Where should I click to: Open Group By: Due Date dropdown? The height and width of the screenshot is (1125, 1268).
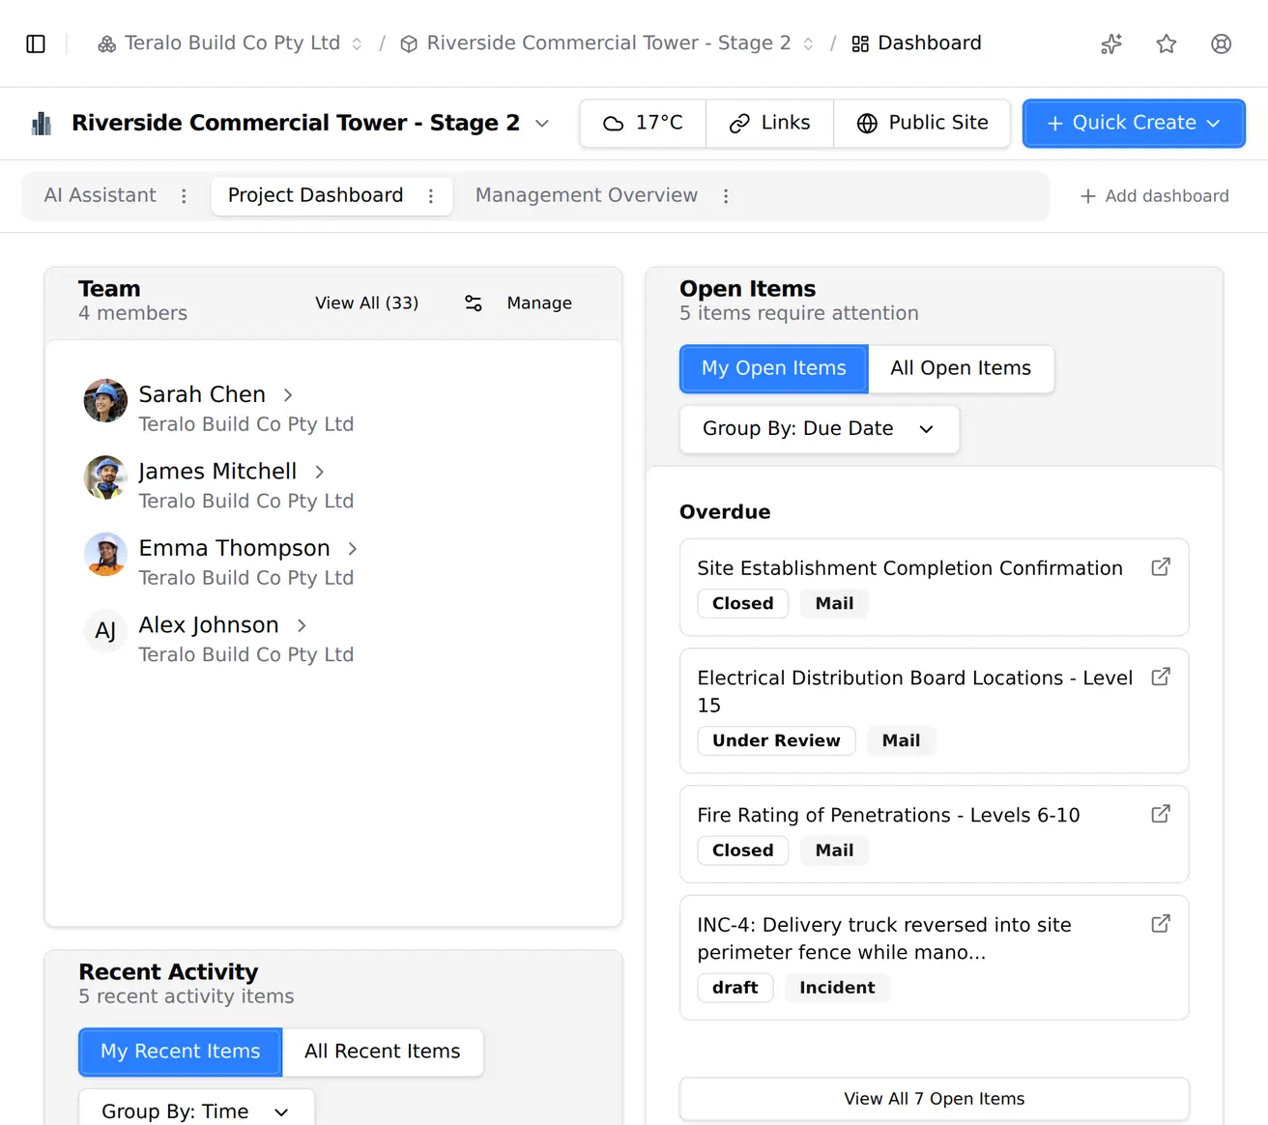click(820, 429)
